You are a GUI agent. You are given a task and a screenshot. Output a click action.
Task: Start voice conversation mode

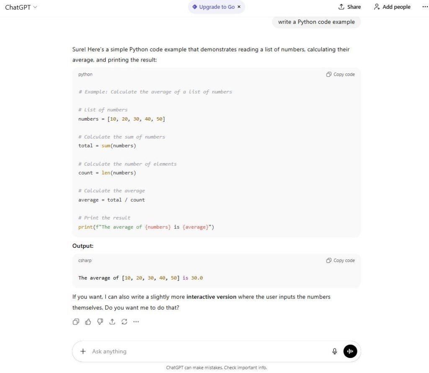click(x=350, y=351)
